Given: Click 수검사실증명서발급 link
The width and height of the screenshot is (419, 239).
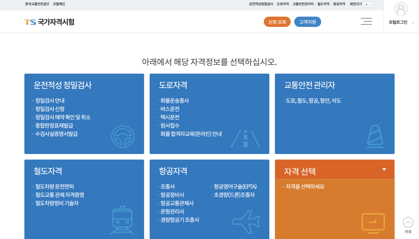Looking at the screenshot, I should pyautogui.click(x=56, y=134).
